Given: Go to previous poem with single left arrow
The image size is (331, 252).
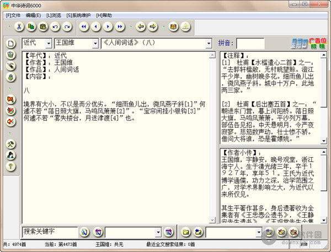Looking at the screenshot, I should (x=96, y=27).
